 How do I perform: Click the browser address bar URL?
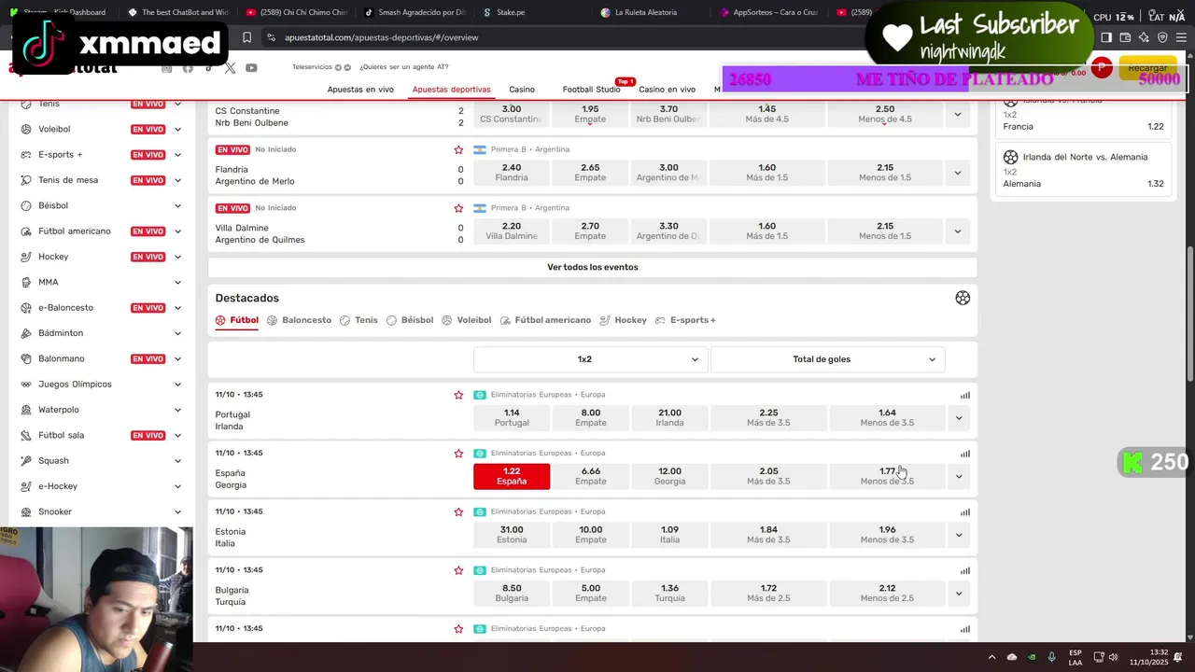point(381,37)
